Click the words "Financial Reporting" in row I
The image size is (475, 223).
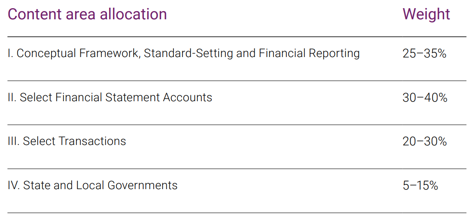[309, 53]
